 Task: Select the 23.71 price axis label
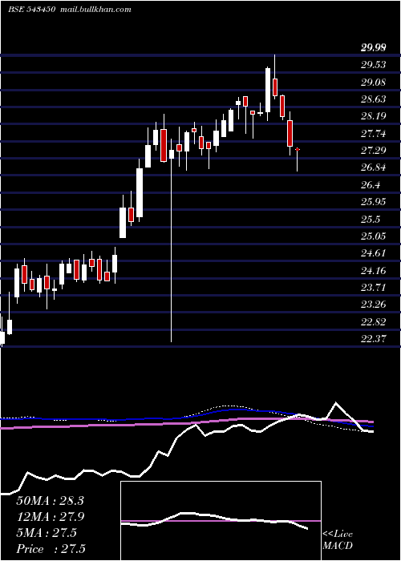(374, 288)
